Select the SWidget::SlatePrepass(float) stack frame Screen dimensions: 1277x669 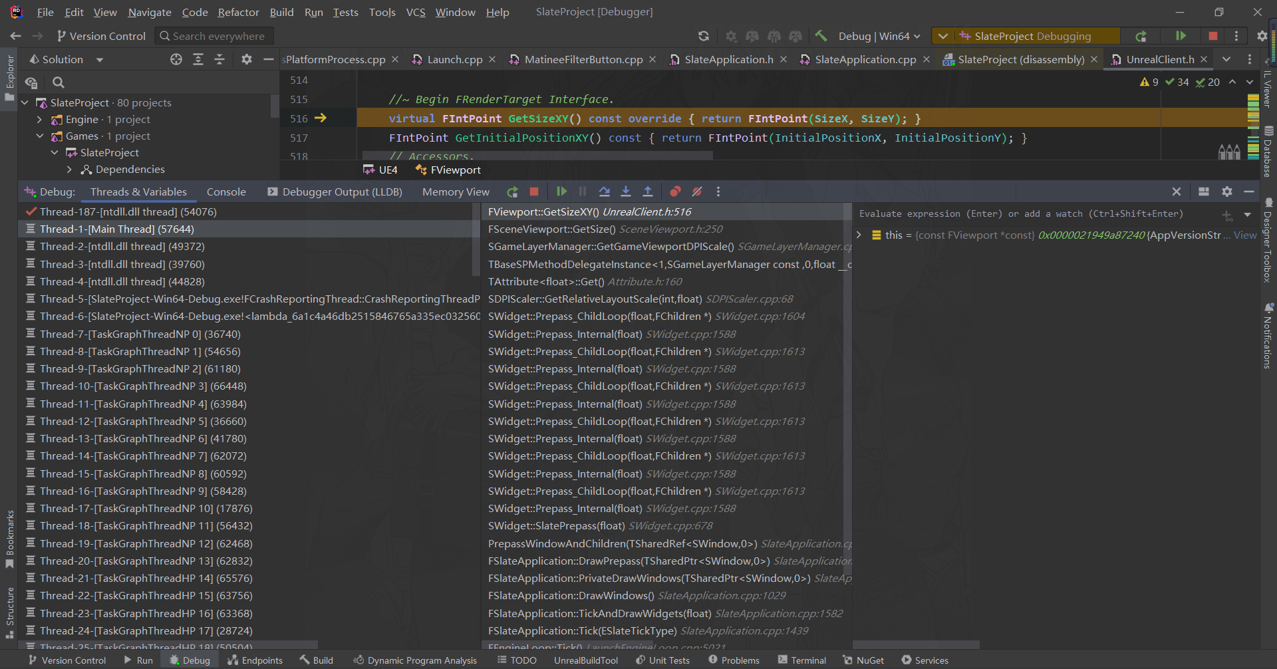click(x=666, y=526)
